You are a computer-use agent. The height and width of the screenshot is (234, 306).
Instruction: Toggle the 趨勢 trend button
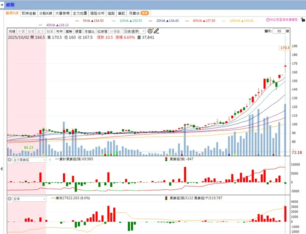[x=69, y=31]
